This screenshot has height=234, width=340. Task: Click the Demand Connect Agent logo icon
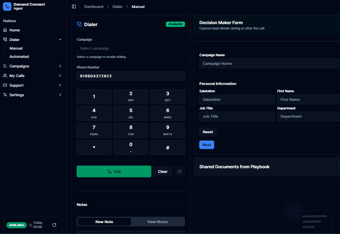click(7, 7)
